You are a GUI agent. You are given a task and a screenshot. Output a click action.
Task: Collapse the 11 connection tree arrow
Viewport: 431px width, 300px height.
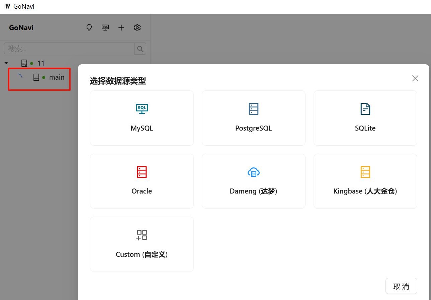(x=6, y=63)
